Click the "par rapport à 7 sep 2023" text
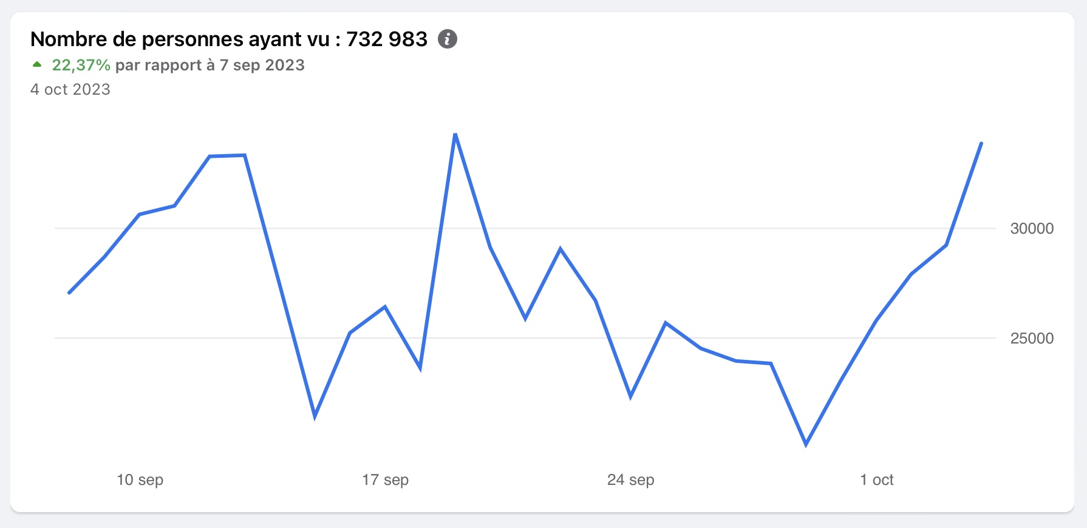Viewport: 1087px width, 528px height. click(210, 65)
